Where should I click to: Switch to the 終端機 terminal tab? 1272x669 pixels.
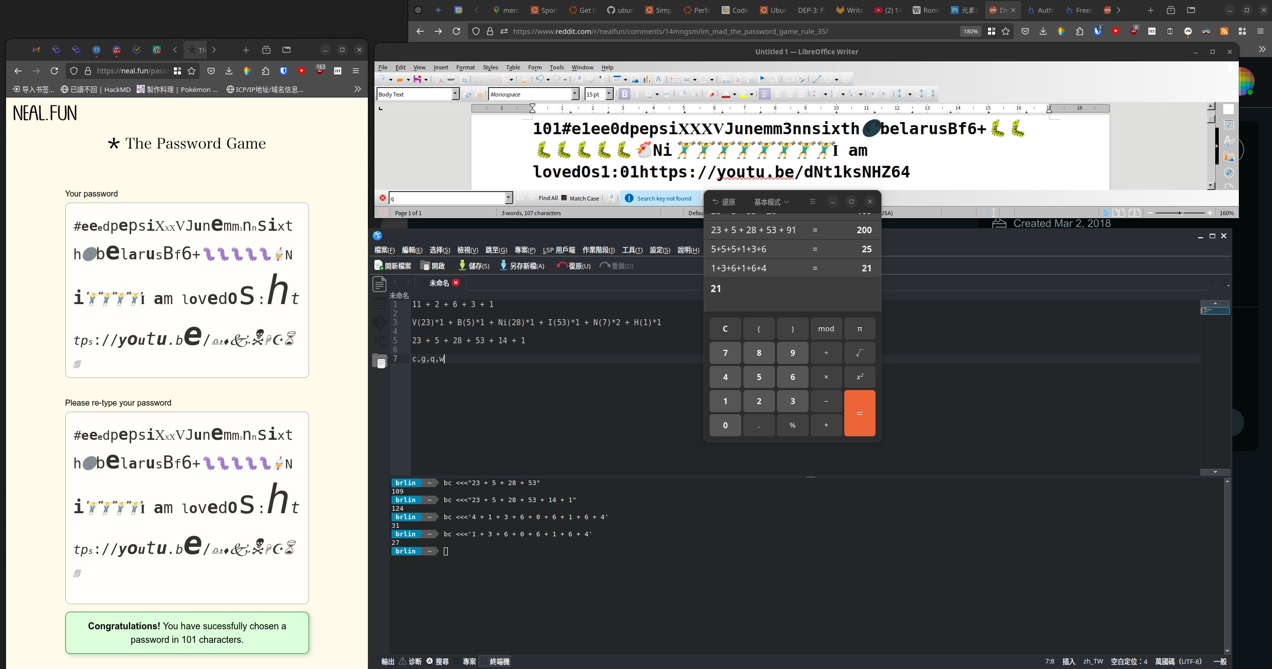(499, 661)
